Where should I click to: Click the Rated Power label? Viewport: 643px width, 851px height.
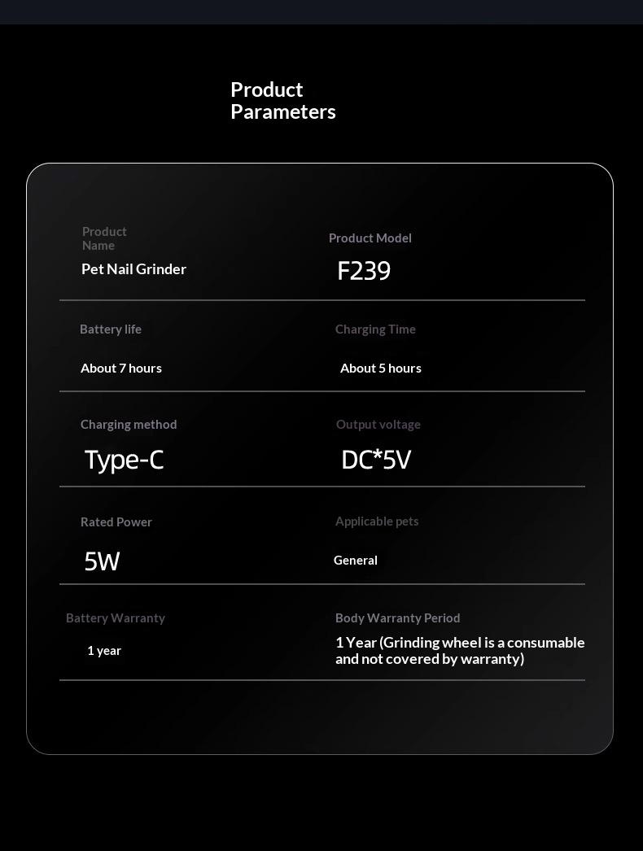coord(116,522)
